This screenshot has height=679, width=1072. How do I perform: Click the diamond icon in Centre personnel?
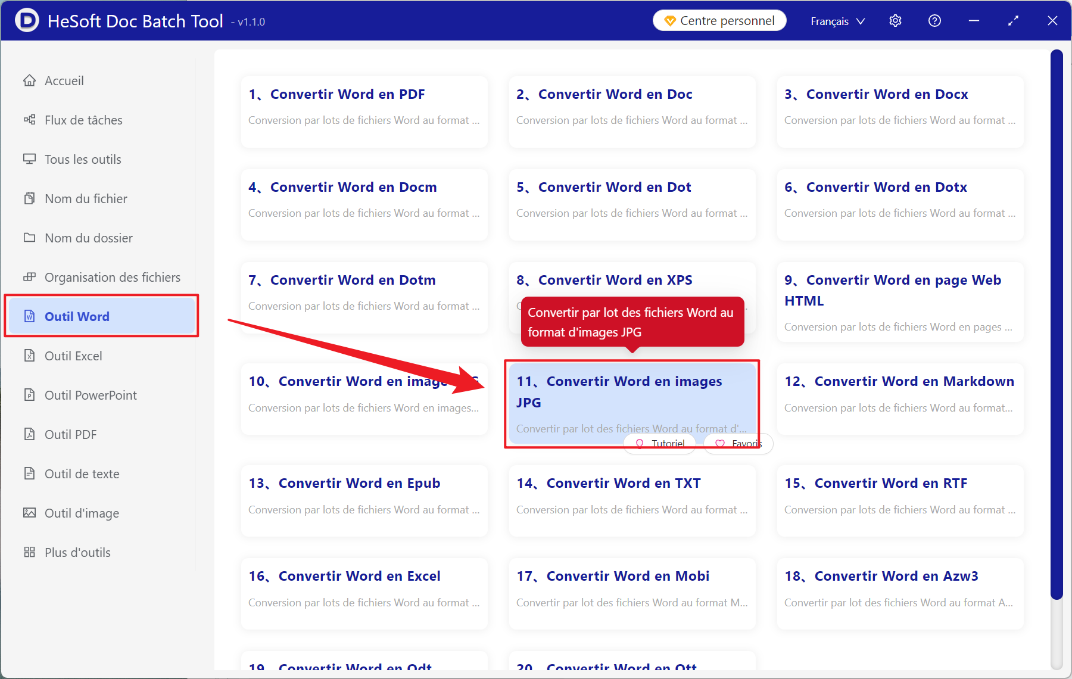point(670,21)
